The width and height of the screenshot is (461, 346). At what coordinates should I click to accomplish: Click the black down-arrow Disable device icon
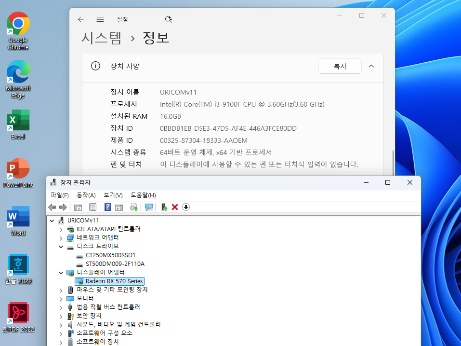pos(186,208)
